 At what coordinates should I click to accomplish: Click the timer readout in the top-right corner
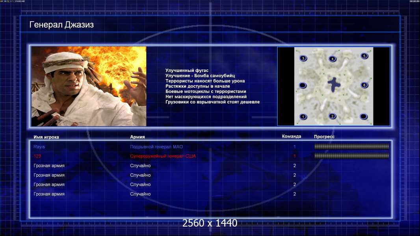pos(414,1)
